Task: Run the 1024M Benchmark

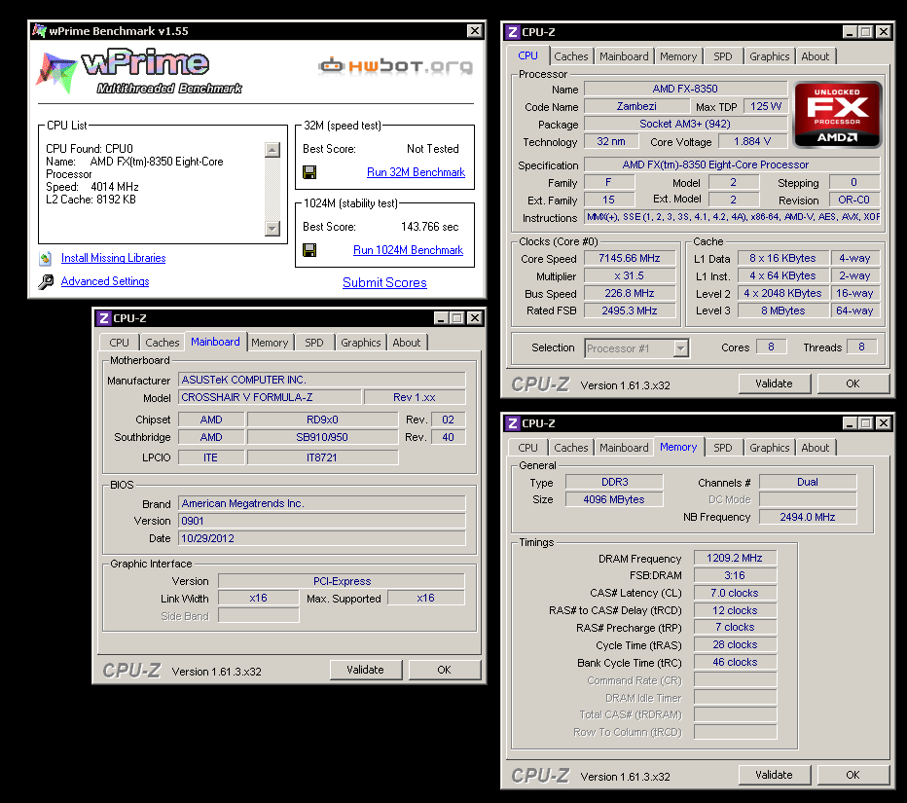Action: (x=409, y=250)
